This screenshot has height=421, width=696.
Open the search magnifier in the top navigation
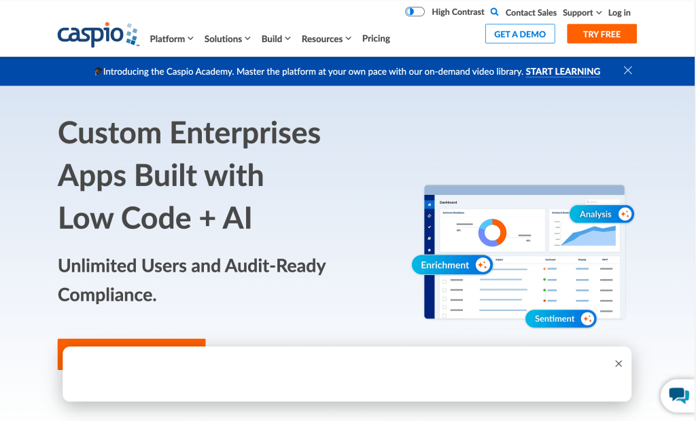tap(495, 12)
